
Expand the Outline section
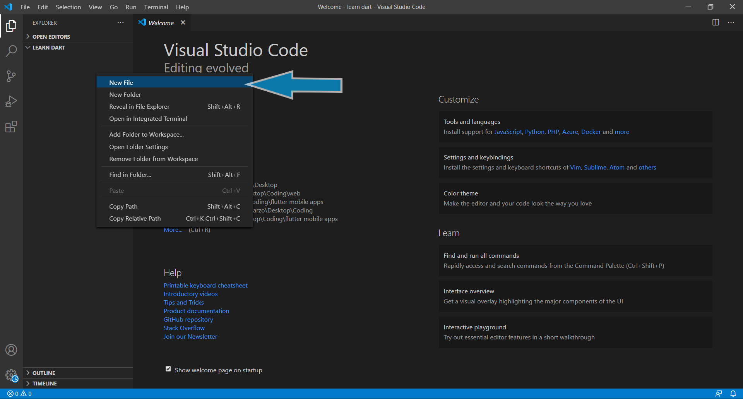(x=78, y=373)
